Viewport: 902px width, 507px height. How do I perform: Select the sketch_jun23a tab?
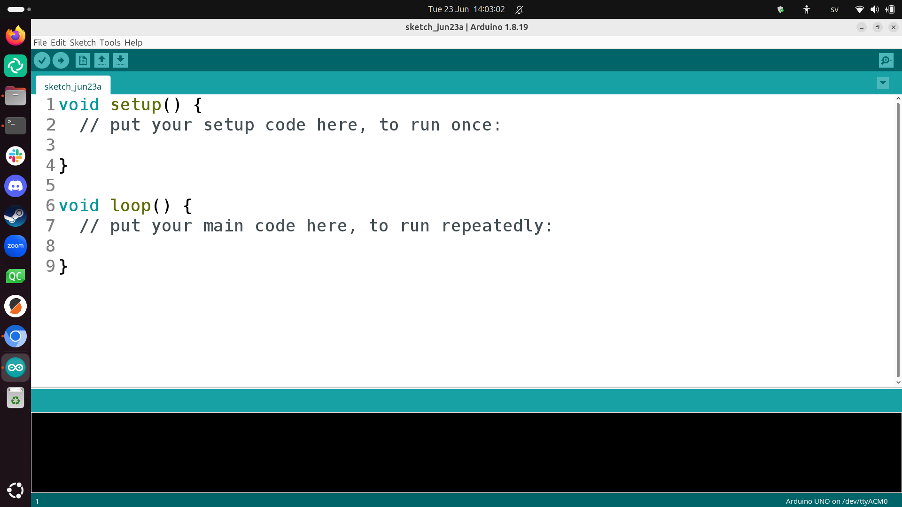tap(73, 86)
